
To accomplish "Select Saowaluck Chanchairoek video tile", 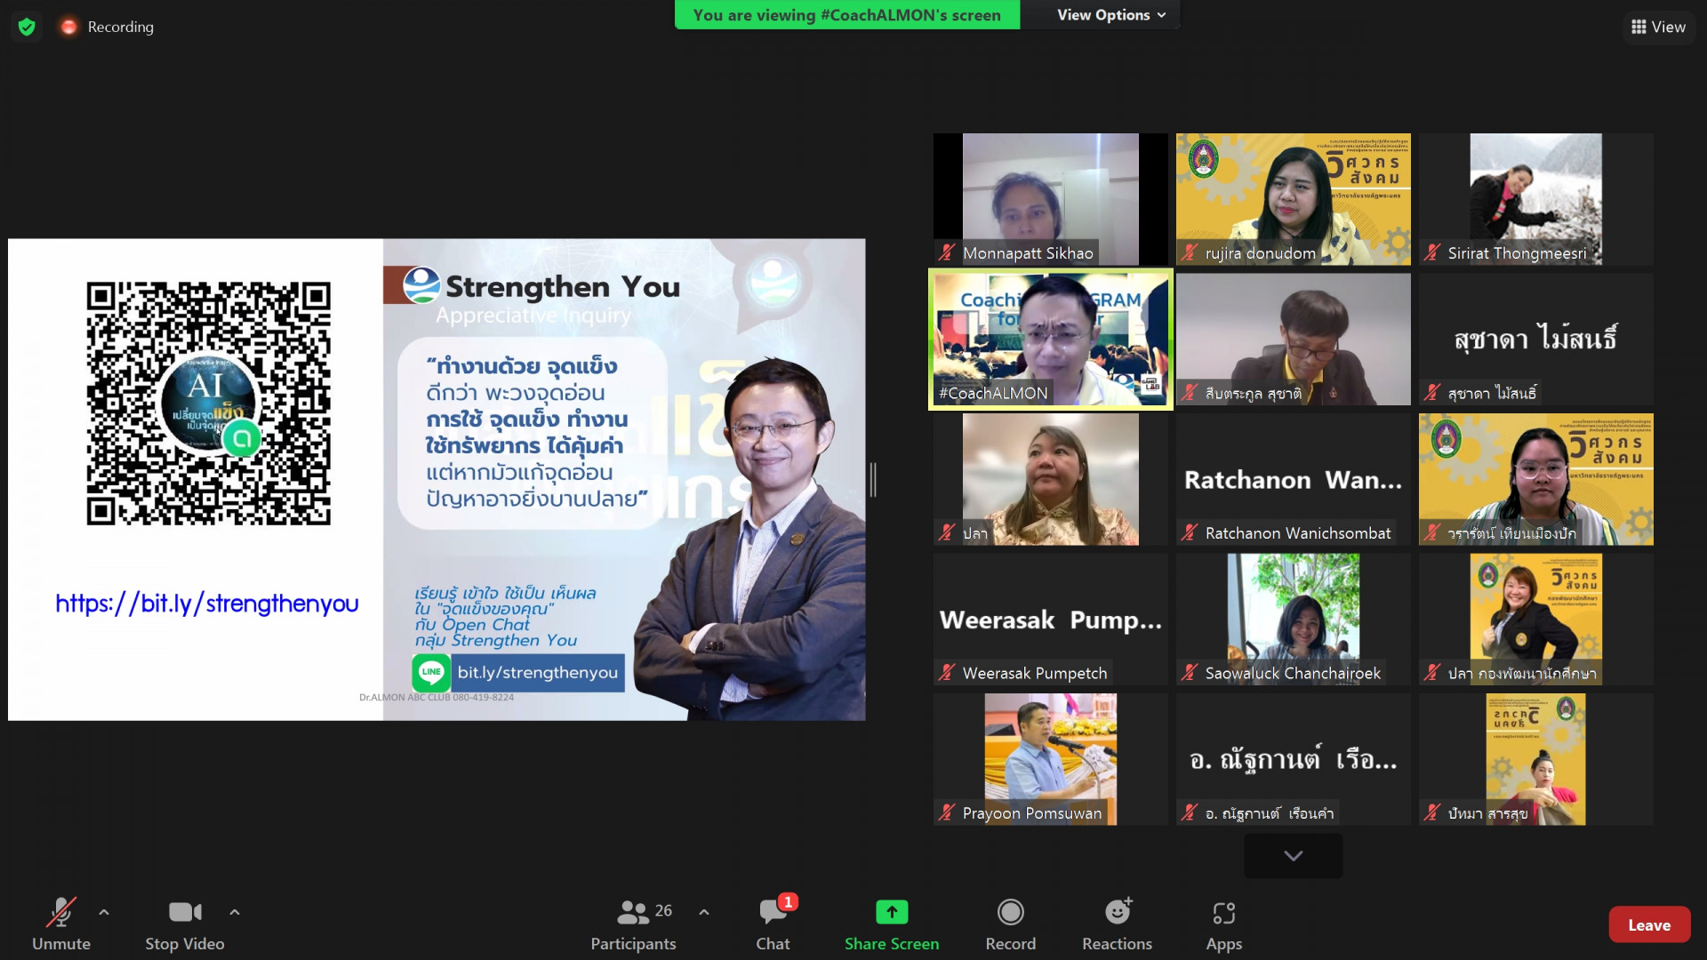I will pos(1294,620).
